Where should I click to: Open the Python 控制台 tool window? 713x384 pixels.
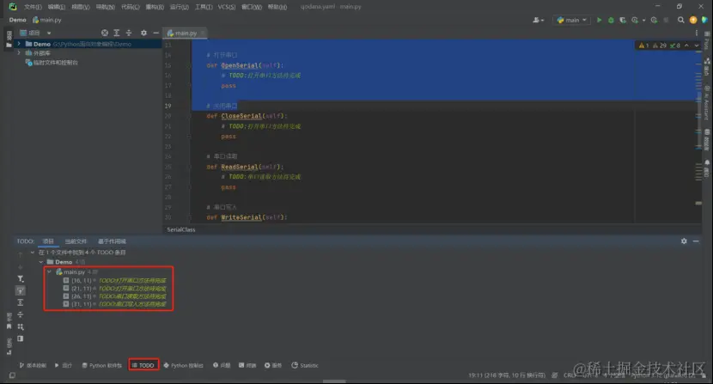(183, 365)
